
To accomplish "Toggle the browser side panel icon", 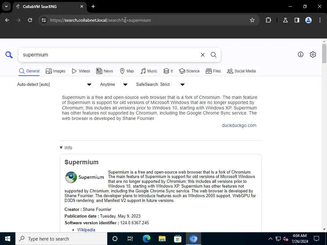I will coord(297,20).
